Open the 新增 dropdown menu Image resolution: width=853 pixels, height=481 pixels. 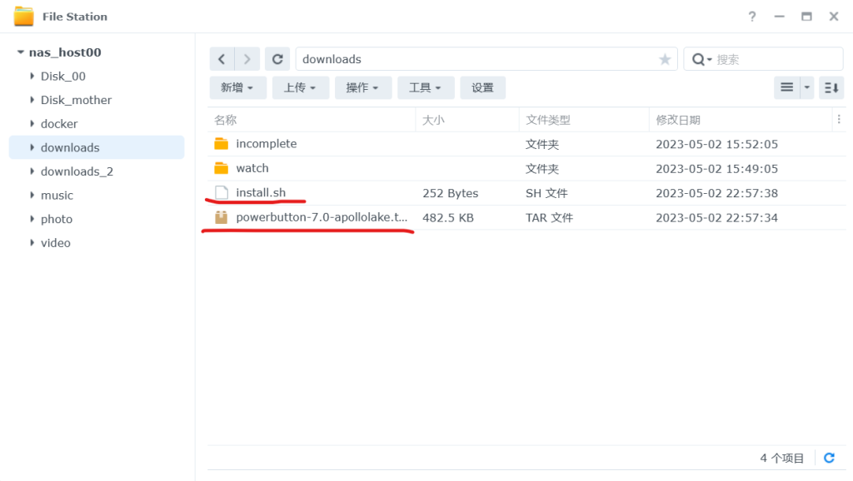(x=237, y=87)
